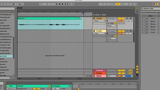Unfold the A Reverb return track

point(94,70)
